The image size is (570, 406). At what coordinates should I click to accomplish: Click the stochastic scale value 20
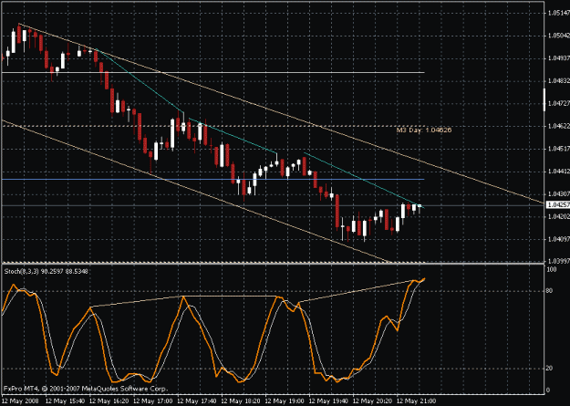click(x=550, y=369)
